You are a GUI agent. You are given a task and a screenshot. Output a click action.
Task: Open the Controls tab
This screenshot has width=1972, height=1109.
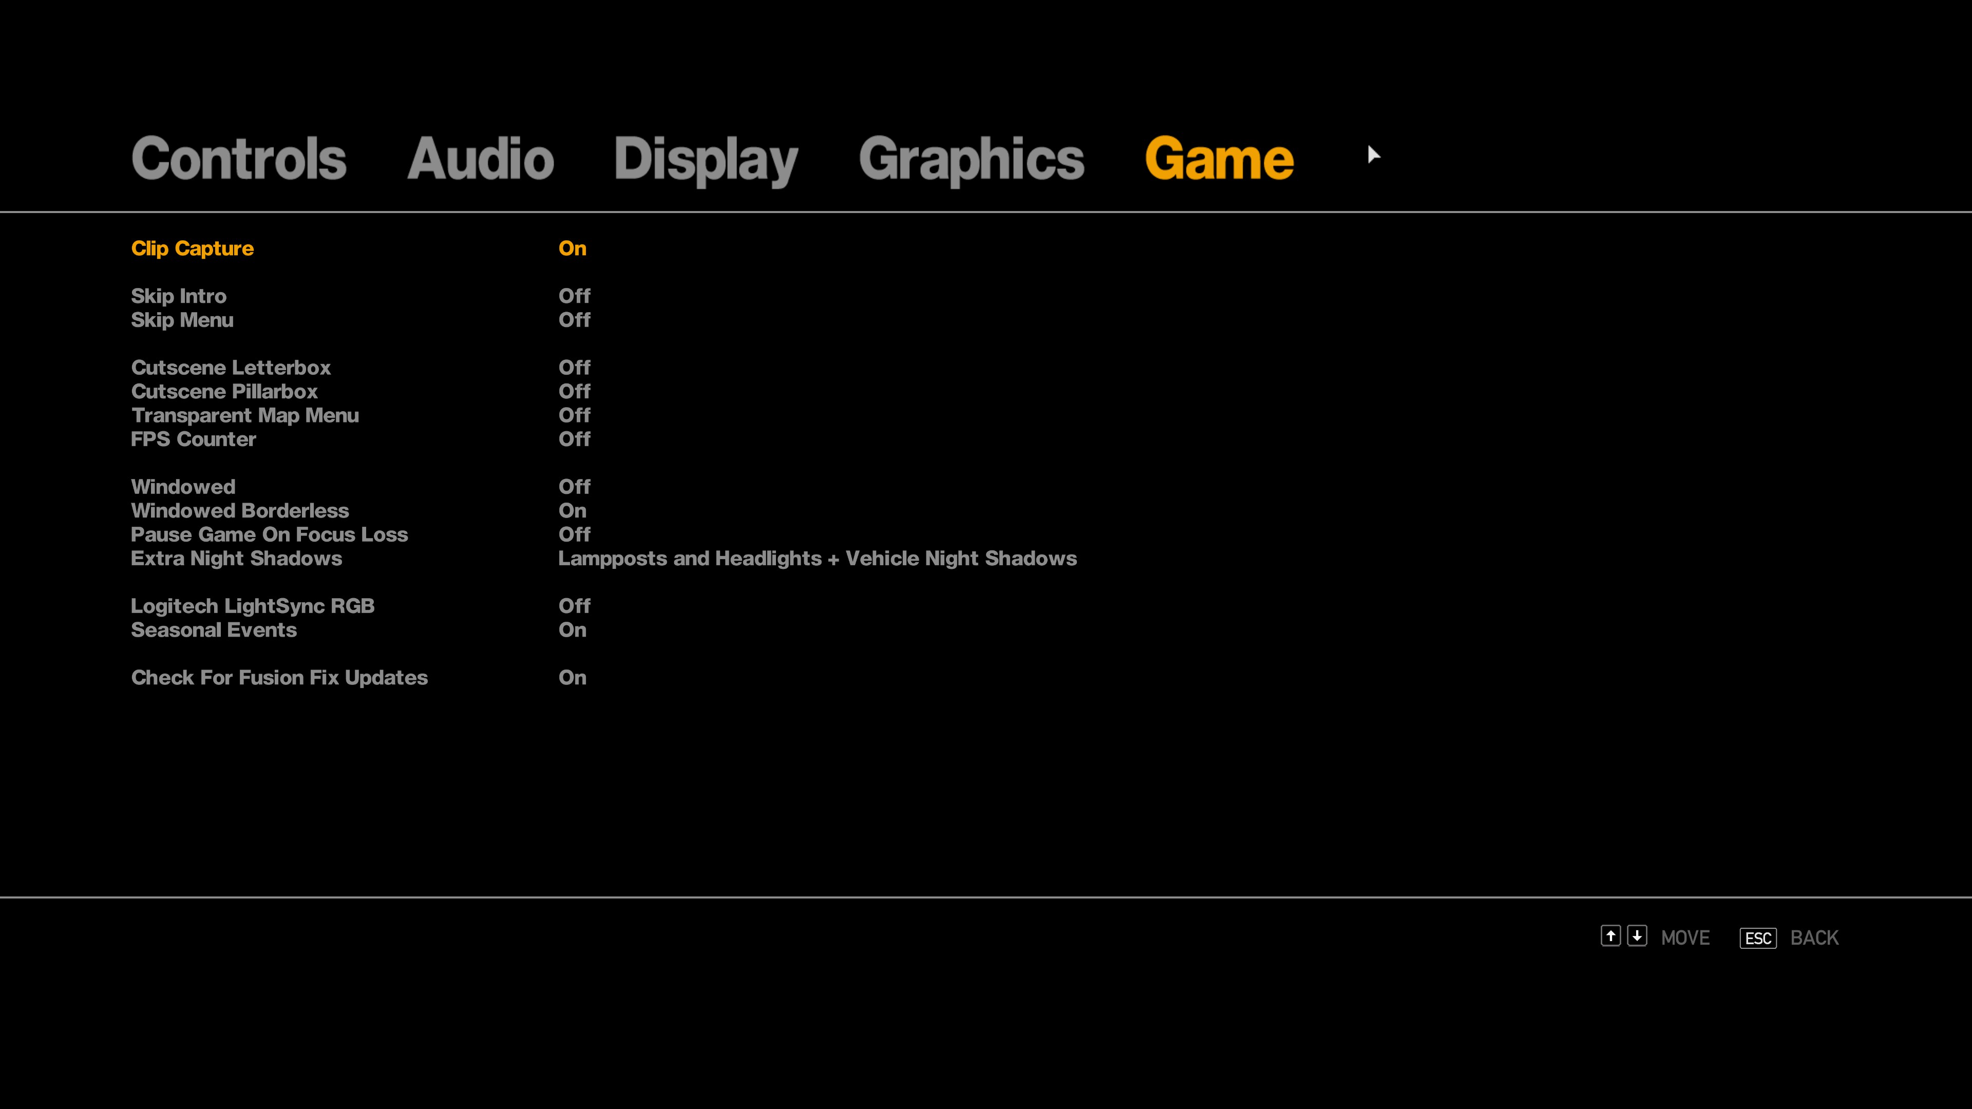pos(239,159)
